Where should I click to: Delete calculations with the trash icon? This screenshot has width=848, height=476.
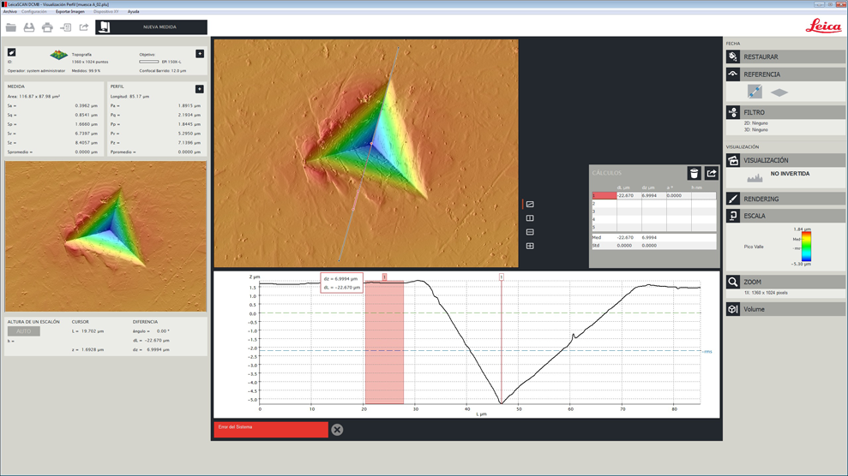[x=694, y=174]
